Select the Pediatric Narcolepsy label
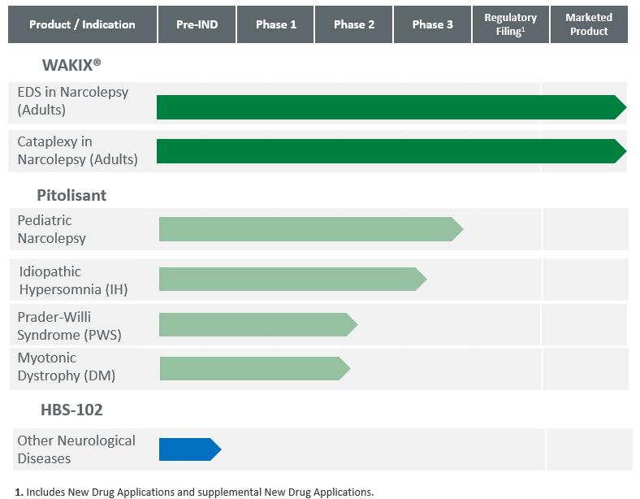The height and width of the screenshot is (499, 640). coord(51,229)
